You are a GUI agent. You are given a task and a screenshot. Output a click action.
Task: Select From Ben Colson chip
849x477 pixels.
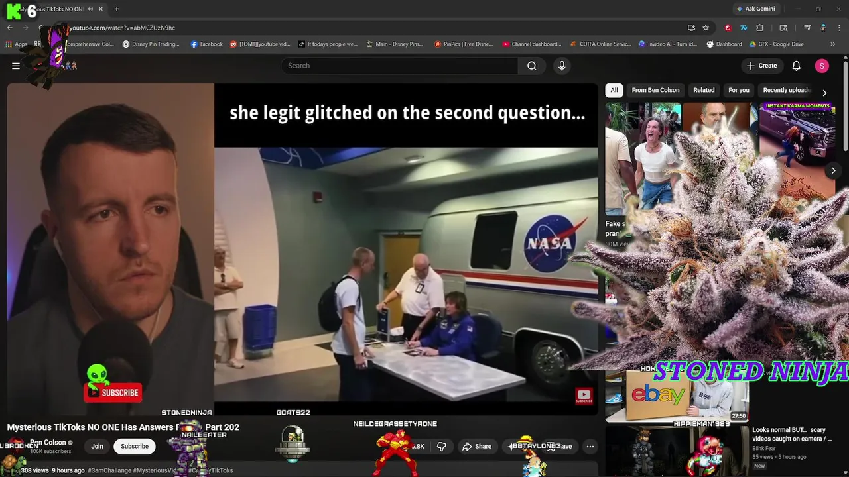655,90
